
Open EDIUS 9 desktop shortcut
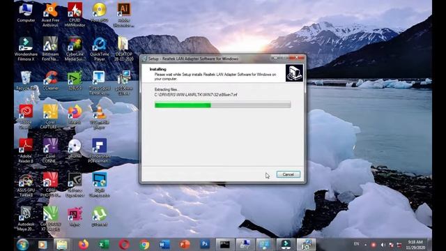point(75,81)
